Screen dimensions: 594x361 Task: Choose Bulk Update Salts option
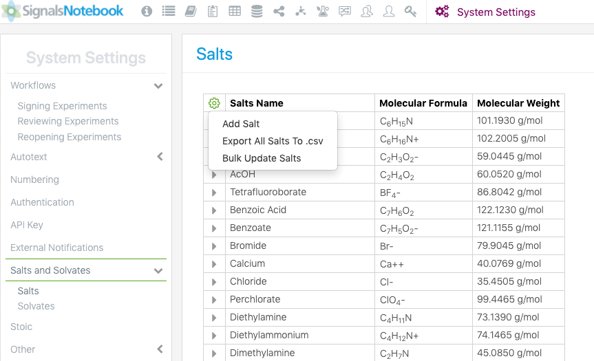[x=262, y=158]
